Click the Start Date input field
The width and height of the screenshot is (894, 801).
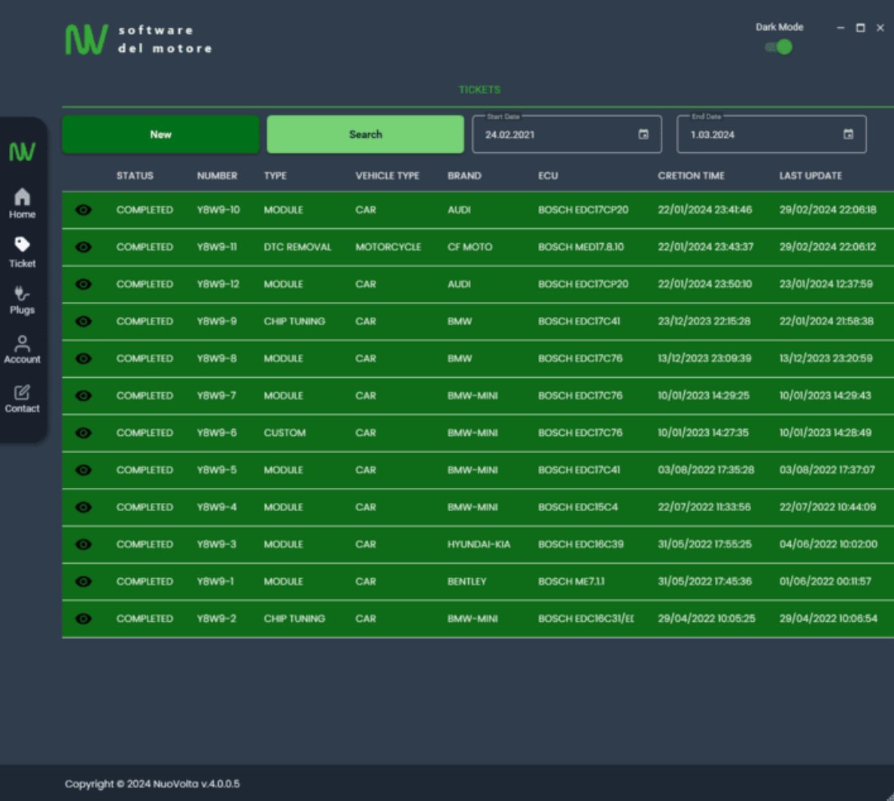click(553, 135)
